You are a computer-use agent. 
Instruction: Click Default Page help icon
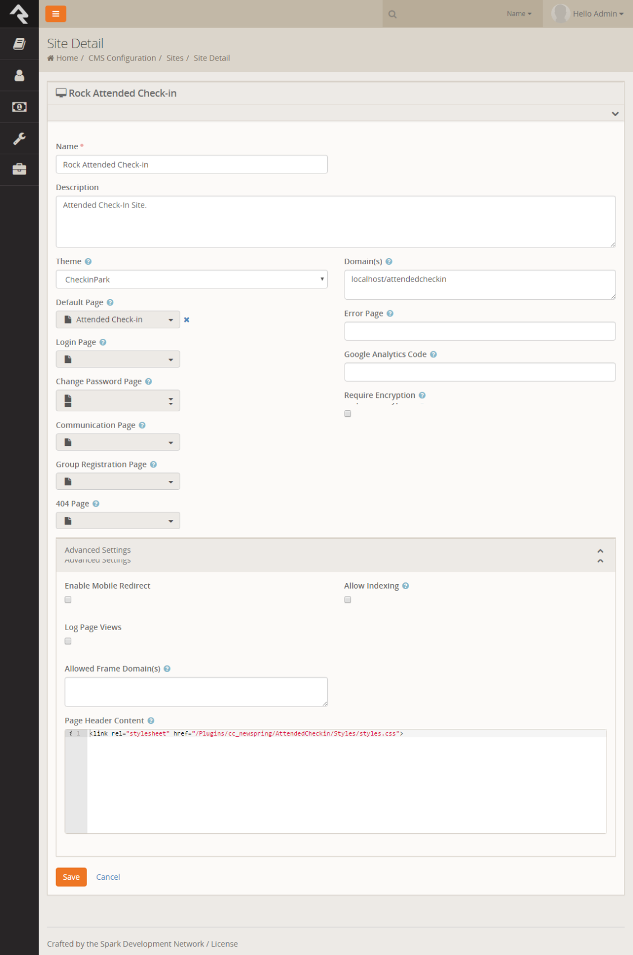(110, 302)
